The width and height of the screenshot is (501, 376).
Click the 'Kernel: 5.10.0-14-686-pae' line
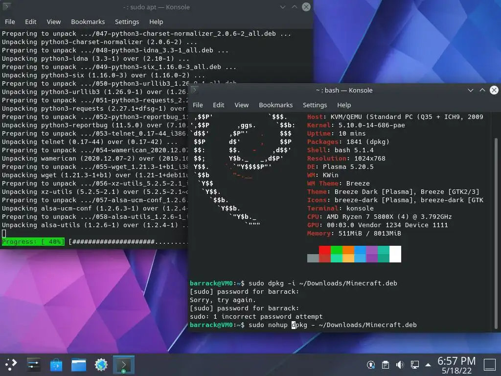click(x=356, y=125)
